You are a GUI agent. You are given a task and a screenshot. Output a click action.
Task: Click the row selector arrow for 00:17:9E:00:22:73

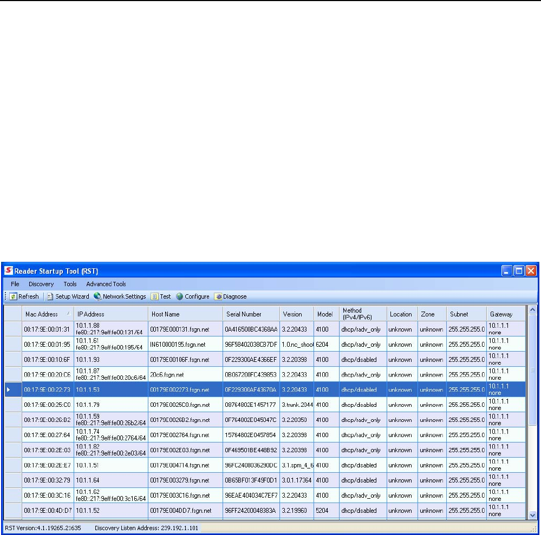(x=13, y=389)
